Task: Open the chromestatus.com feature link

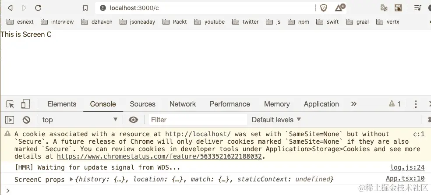Action: (x=159, y=156)
